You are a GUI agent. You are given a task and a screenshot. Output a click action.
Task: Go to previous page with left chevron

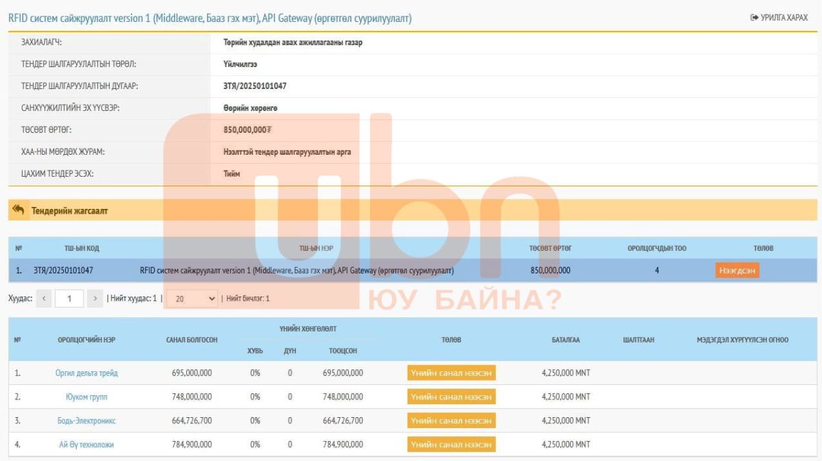pos(44,299)
